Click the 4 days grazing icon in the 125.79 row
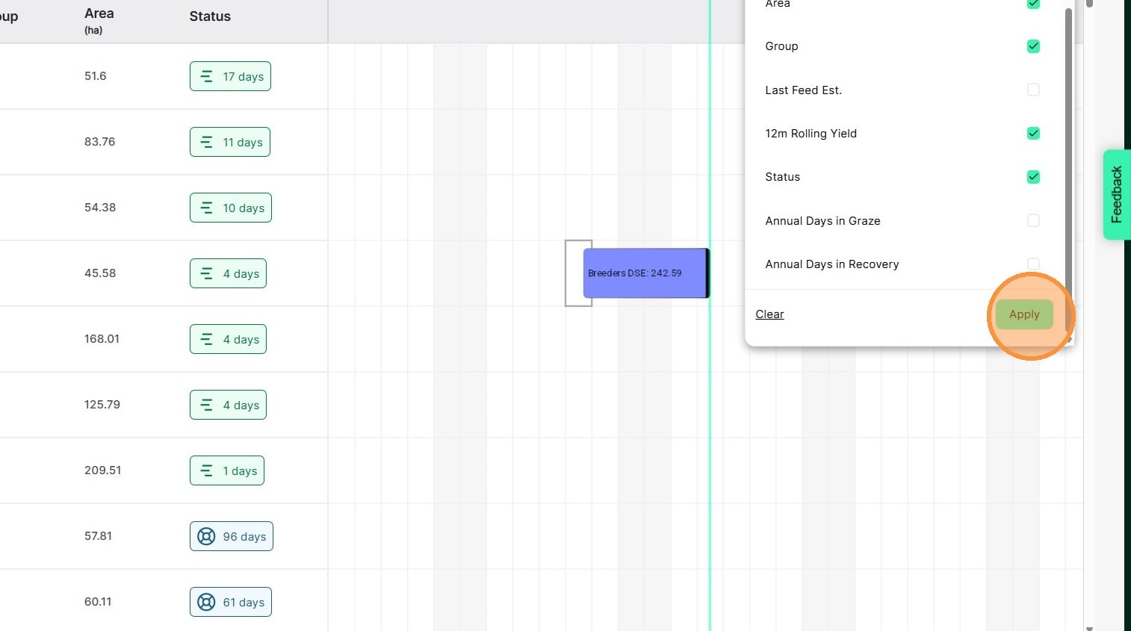1131x631 pixels. coord(207,405)
